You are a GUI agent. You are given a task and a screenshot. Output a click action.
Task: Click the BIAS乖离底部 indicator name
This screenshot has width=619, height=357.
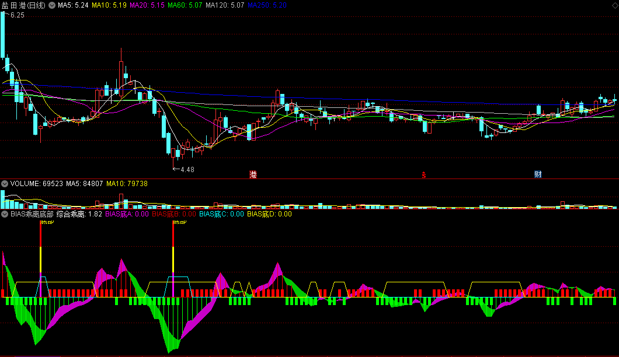(x=32, y=214)
